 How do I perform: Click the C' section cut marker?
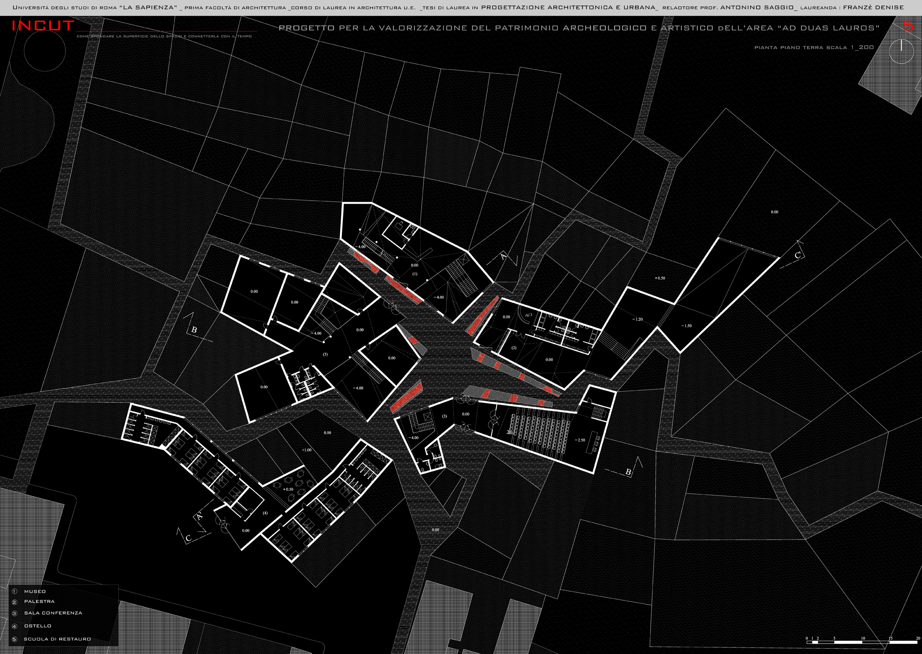(798, 255)
